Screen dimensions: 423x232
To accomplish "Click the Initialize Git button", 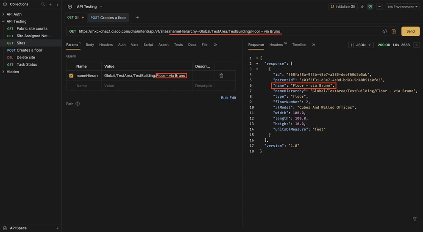I will point(343,7).
